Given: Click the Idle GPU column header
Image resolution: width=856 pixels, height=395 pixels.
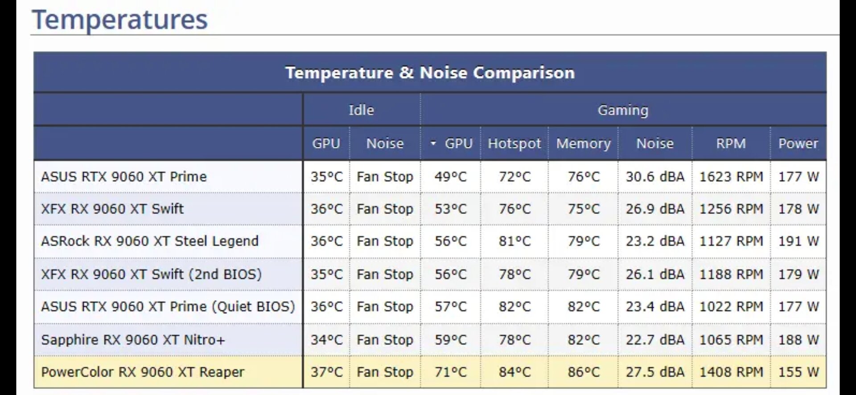Looking at the screenshot, I should tap(326, 143).
